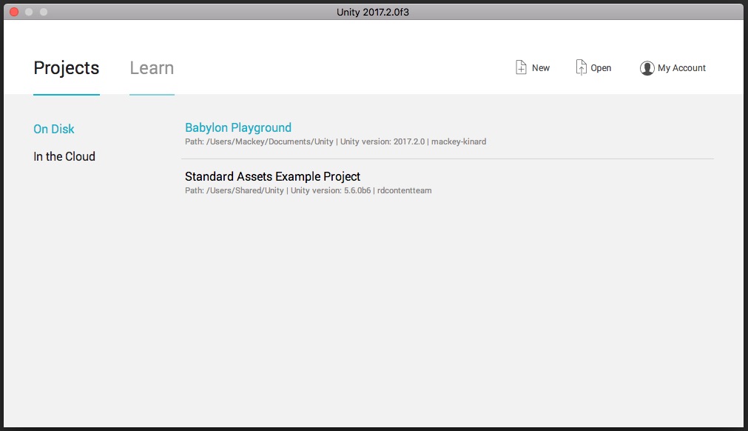
Task: Open the Standard Assets Example Project
Action: tap(272, 176)
